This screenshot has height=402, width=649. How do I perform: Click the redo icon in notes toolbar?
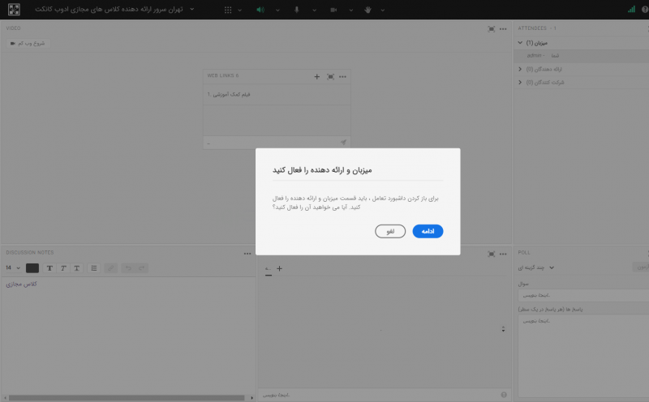[x=141, y=268]
